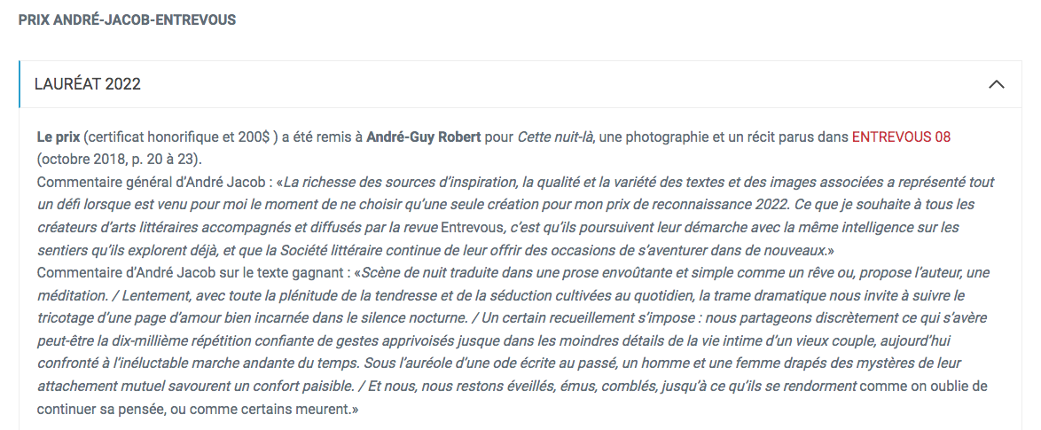Click the italic title "Cette nuit-là"

[554, 137]
